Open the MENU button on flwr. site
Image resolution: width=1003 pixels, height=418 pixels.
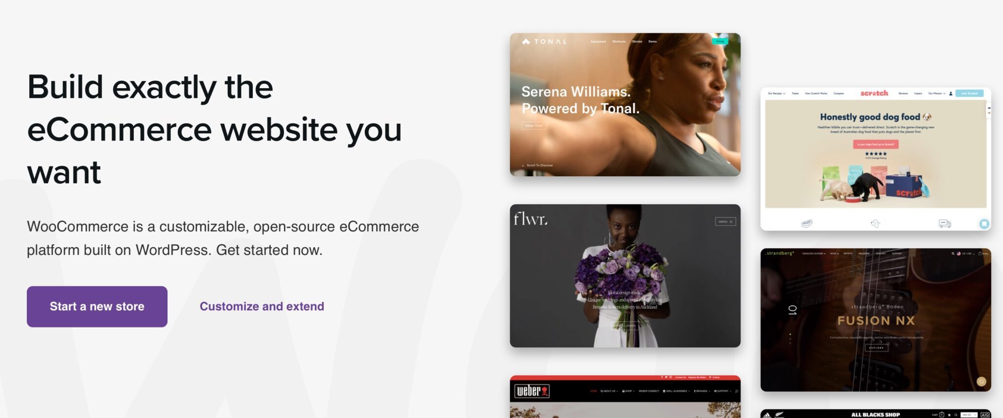725,222
